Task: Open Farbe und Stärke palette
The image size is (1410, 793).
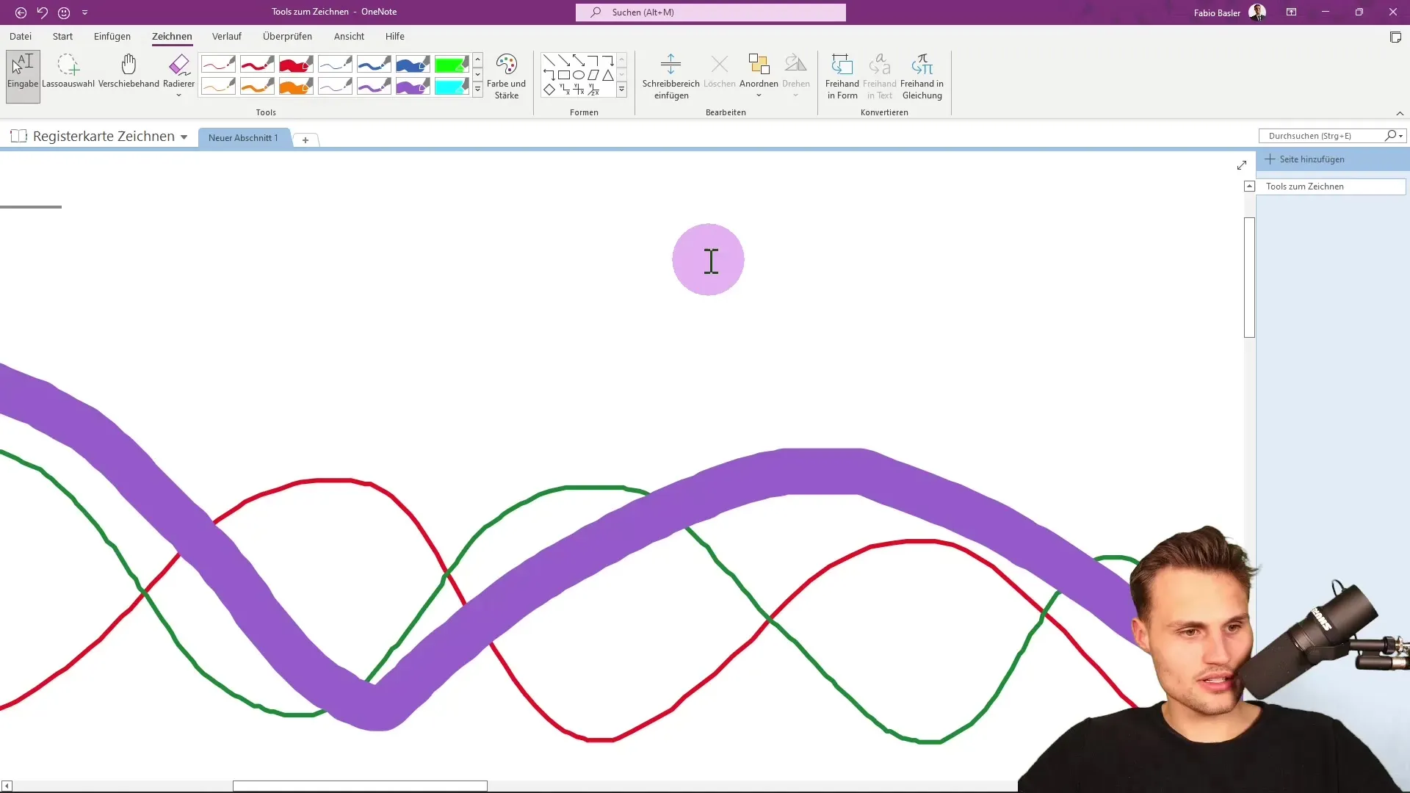Action: coord(506,76)
